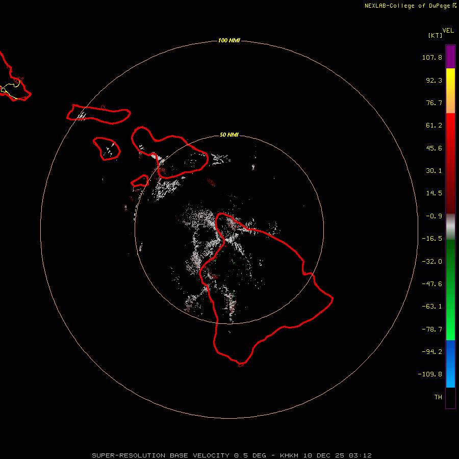Click the 50 NMI range ring label
Image resolution: width=459 pixels, height=459 pixels.
point(229,135)
